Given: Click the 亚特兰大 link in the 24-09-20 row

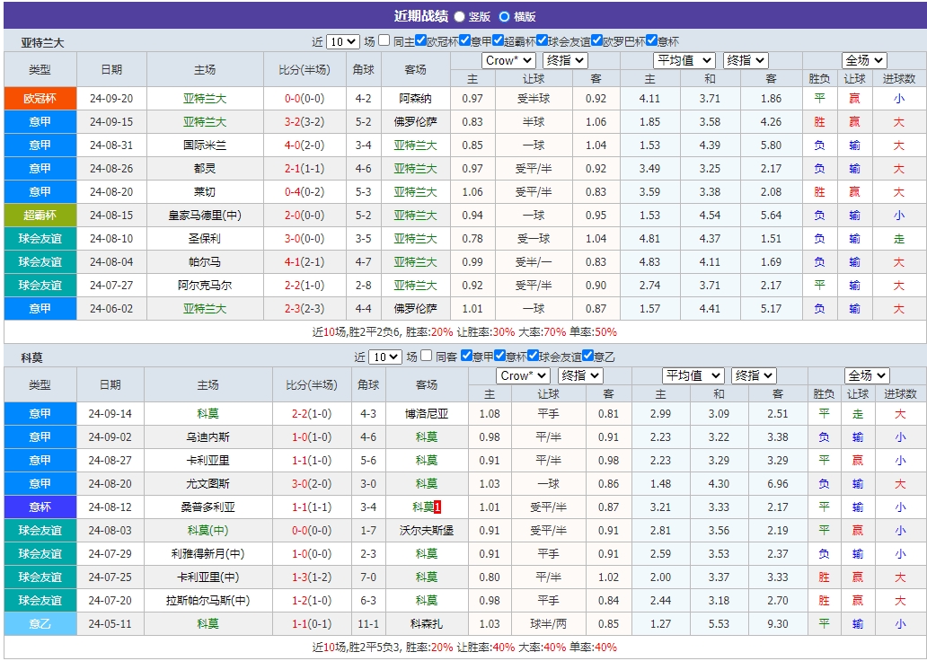Looking at the screenshot, I should point(206,96).
